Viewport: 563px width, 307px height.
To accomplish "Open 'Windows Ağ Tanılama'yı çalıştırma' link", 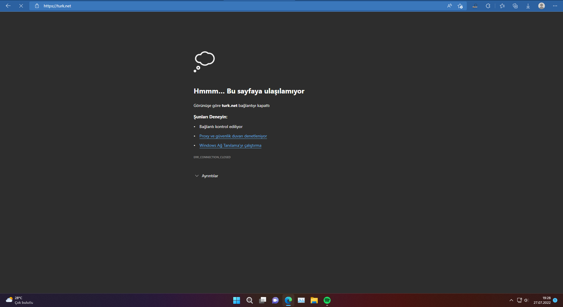I will point(230,145).
